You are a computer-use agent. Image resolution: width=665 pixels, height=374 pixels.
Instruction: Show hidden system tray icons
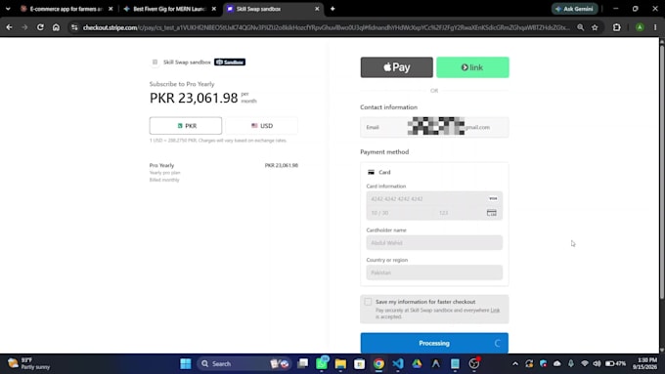point(514,363)
